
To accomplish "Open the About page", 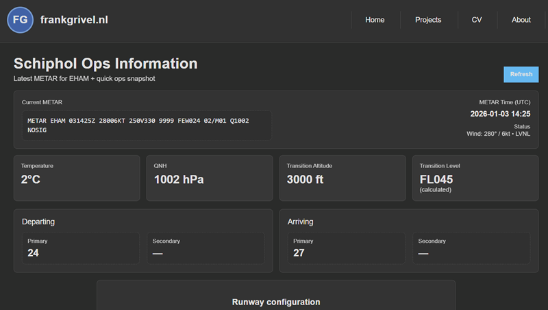I will 521,20.
